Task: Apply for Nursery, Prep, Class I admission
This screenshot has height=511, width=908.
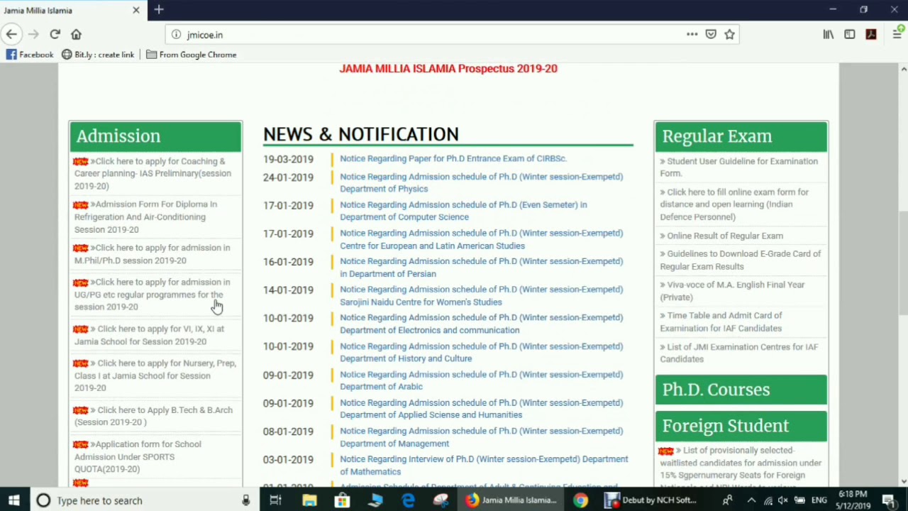Action: 155,375
